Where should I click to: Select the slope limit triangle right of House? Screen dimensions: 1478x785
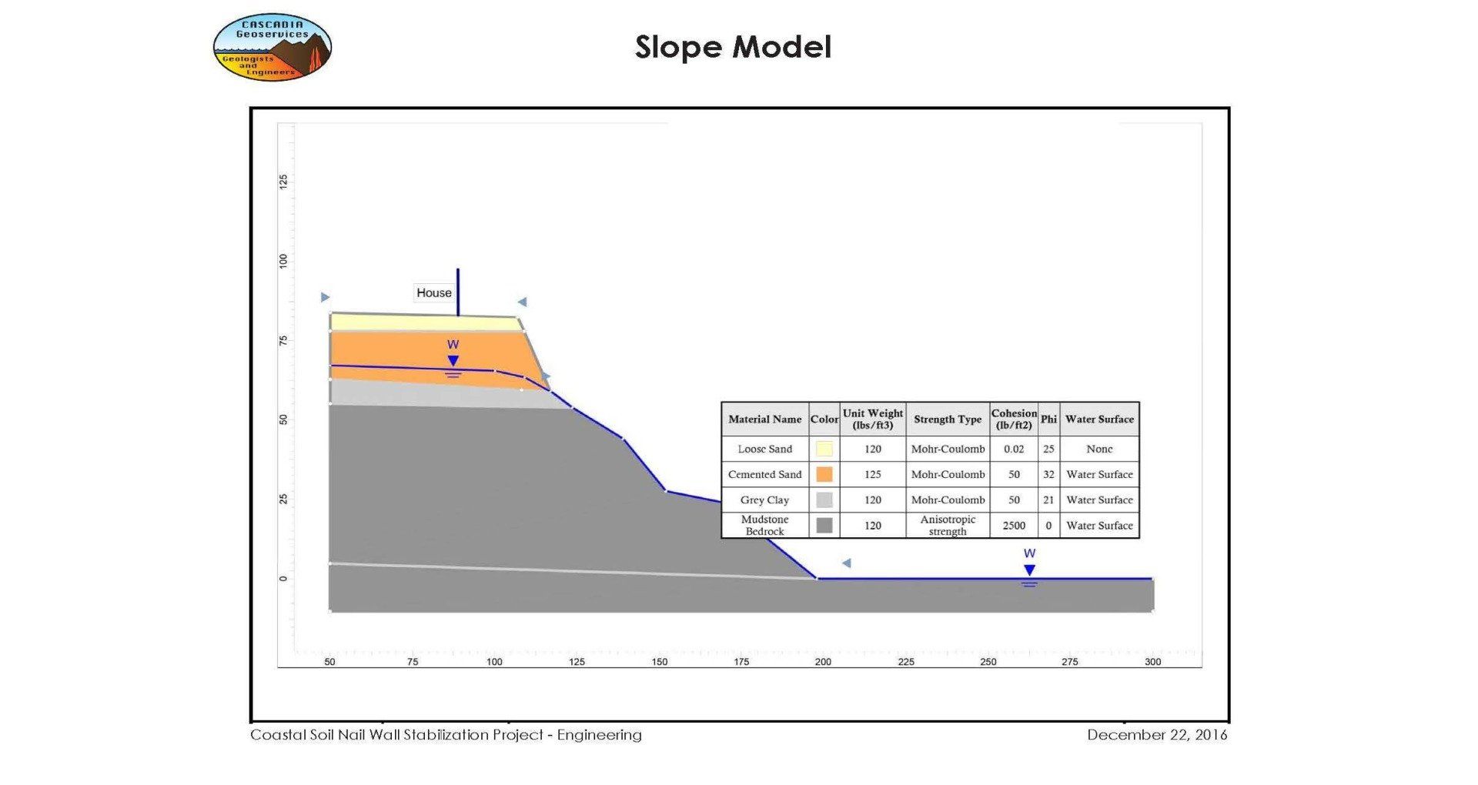coord(522,302)
